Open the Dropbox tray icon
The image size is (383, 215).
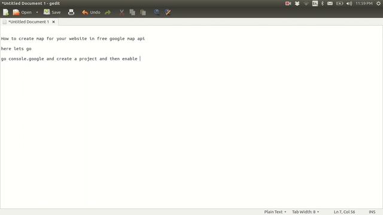[x=297, y=4]
